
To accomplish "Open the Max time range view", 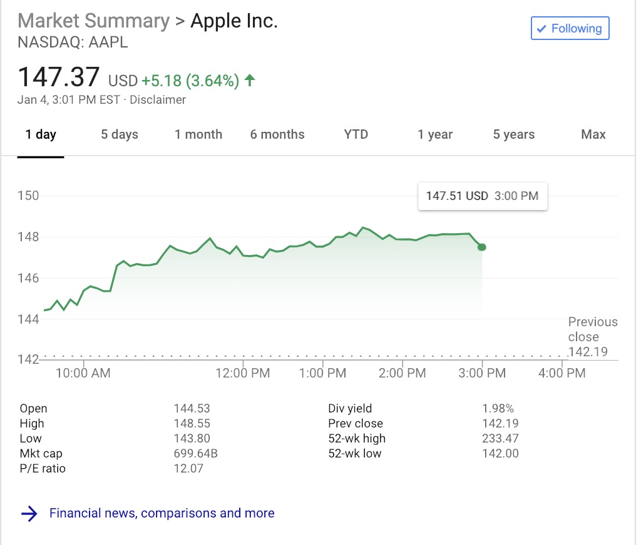I will click(592, 134).
